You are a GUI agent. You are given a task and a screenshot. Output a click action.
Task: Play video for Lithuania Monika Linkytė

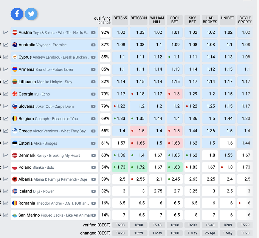pyautogui.click(x=93, y=82)
